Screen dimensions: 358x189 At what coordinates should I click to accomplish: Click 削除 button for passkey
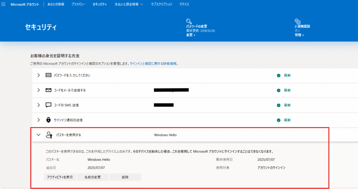[125, 177]
